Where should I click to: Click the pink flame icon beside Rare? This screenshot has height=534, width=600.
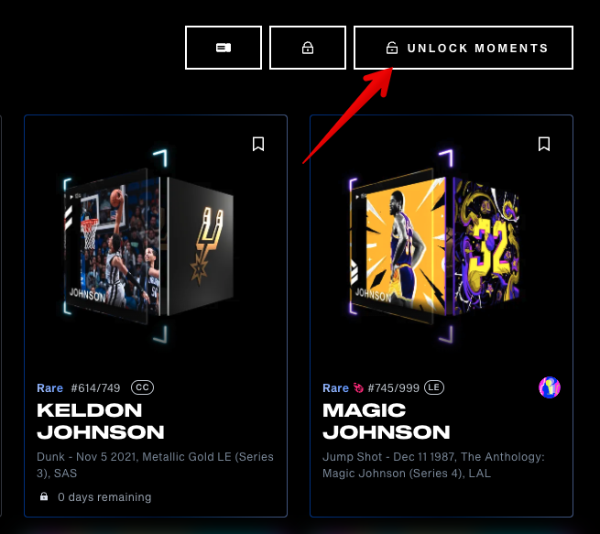coord(358,387)
